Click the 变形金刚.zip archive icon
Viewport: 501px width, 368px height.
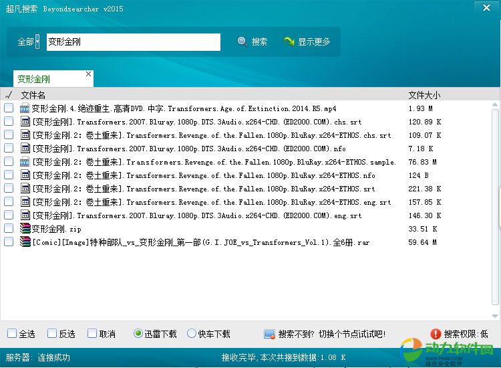(25, 229)
